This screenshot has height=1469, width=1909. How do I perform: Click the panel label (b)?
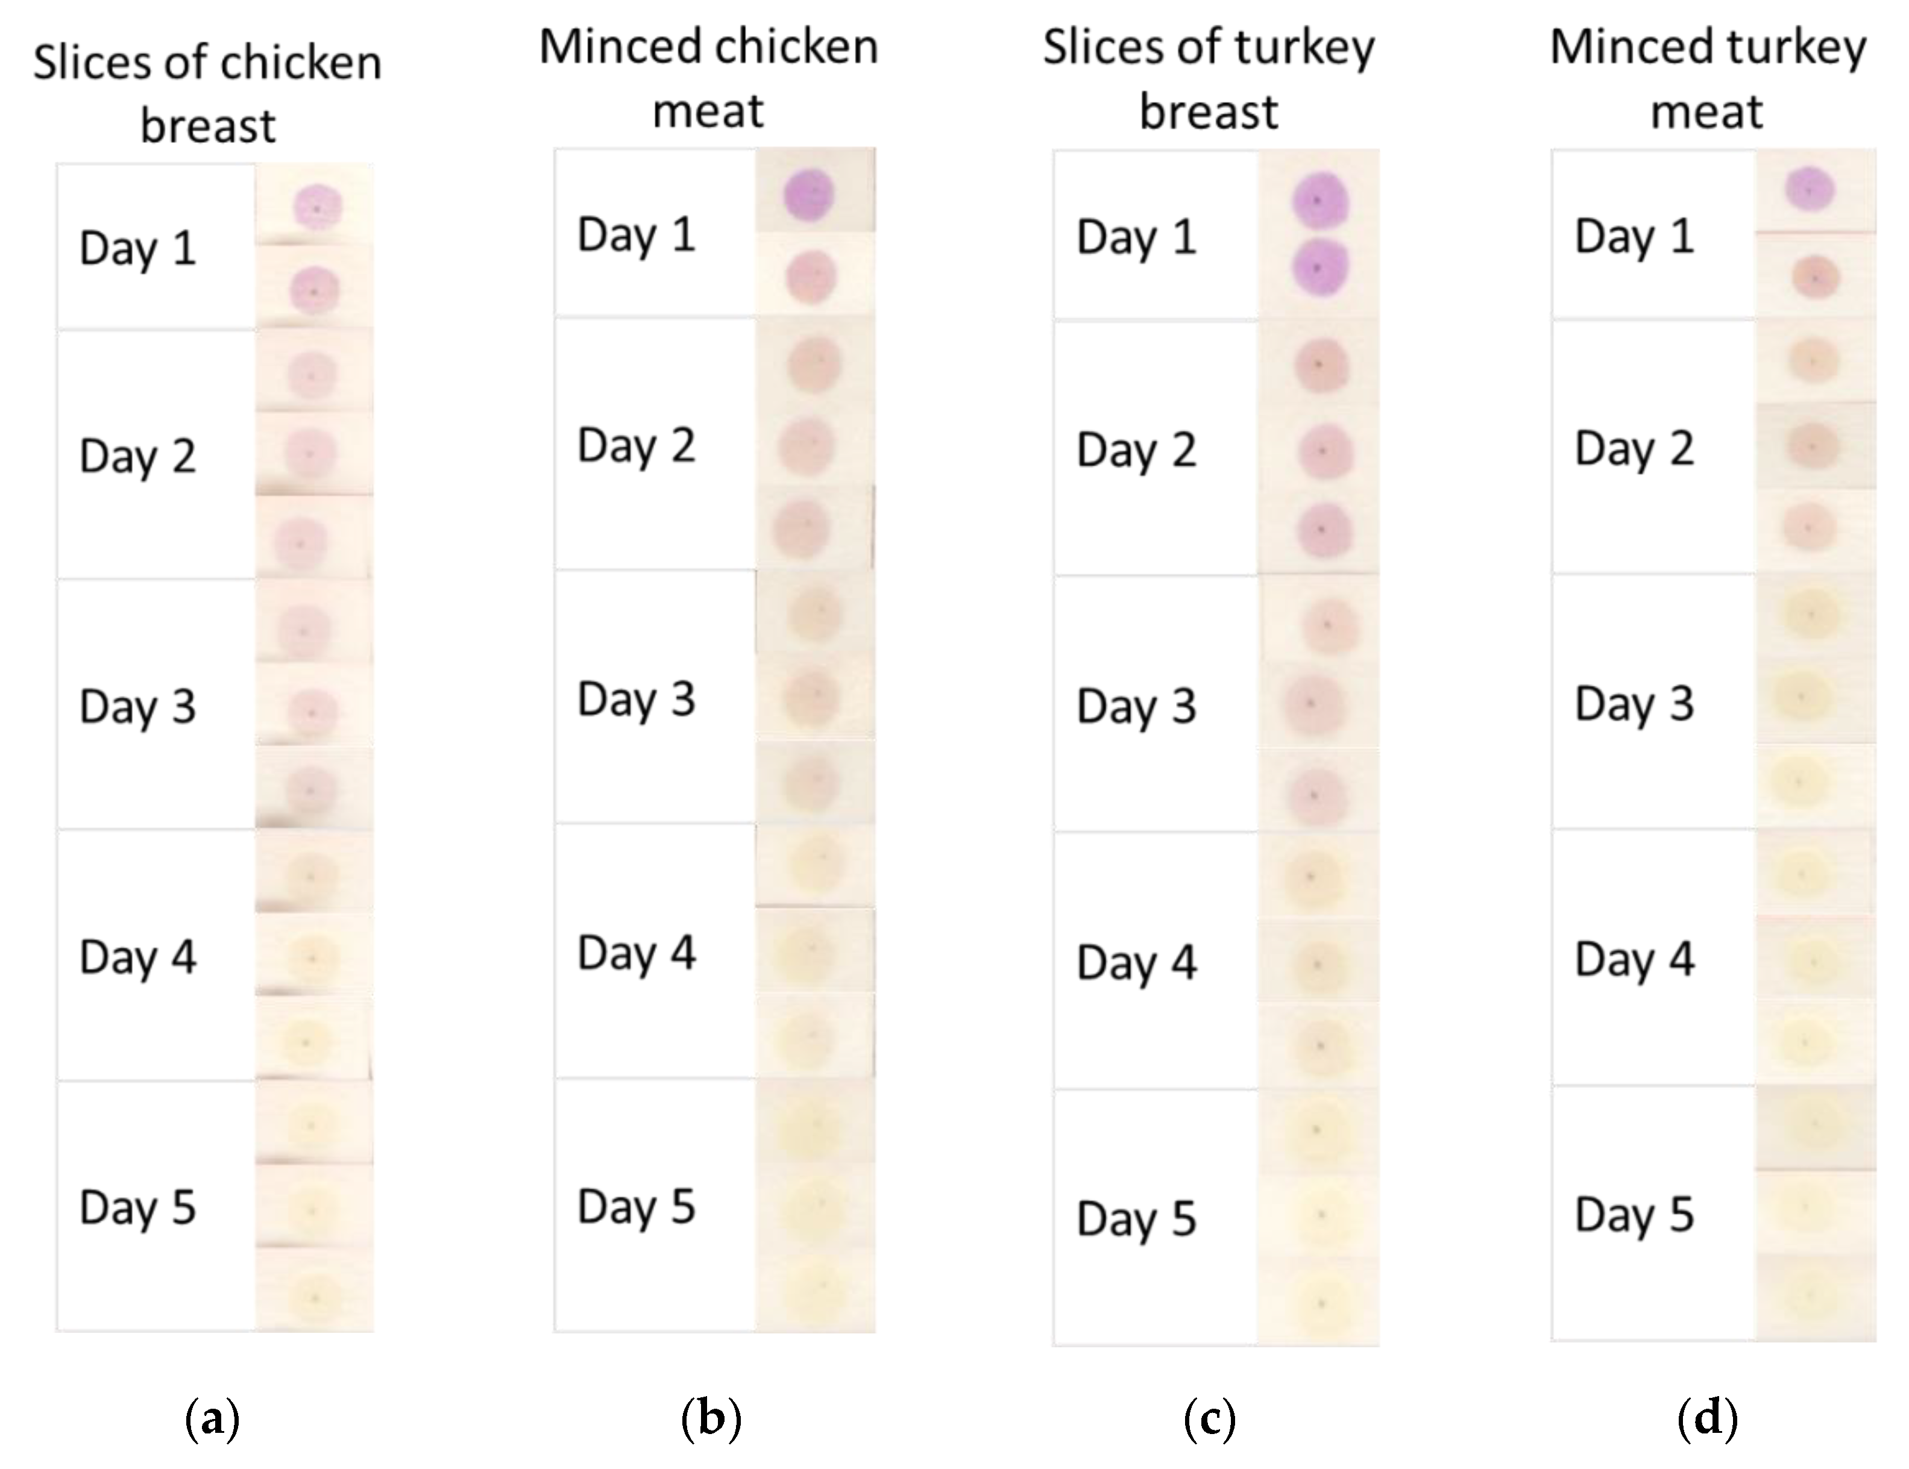(711, 1420)
